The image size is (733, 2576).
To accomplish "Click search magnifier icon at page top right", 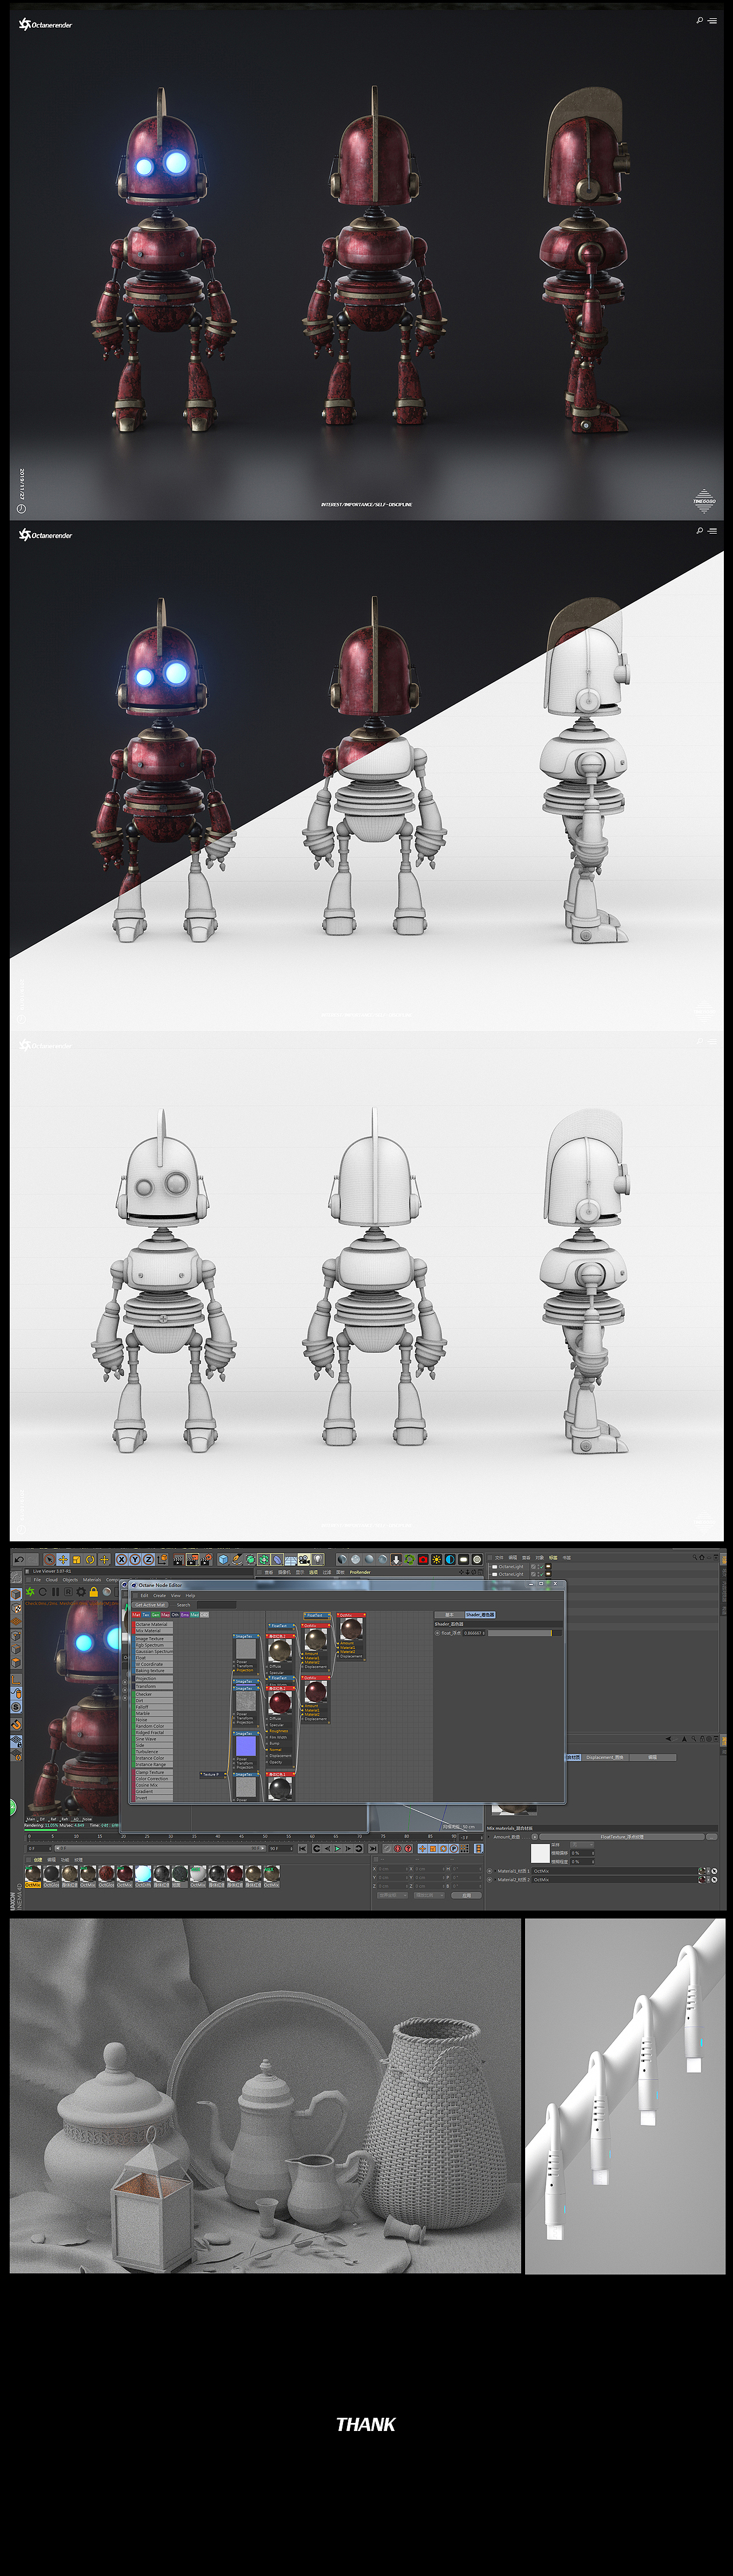I will (699, 20).
